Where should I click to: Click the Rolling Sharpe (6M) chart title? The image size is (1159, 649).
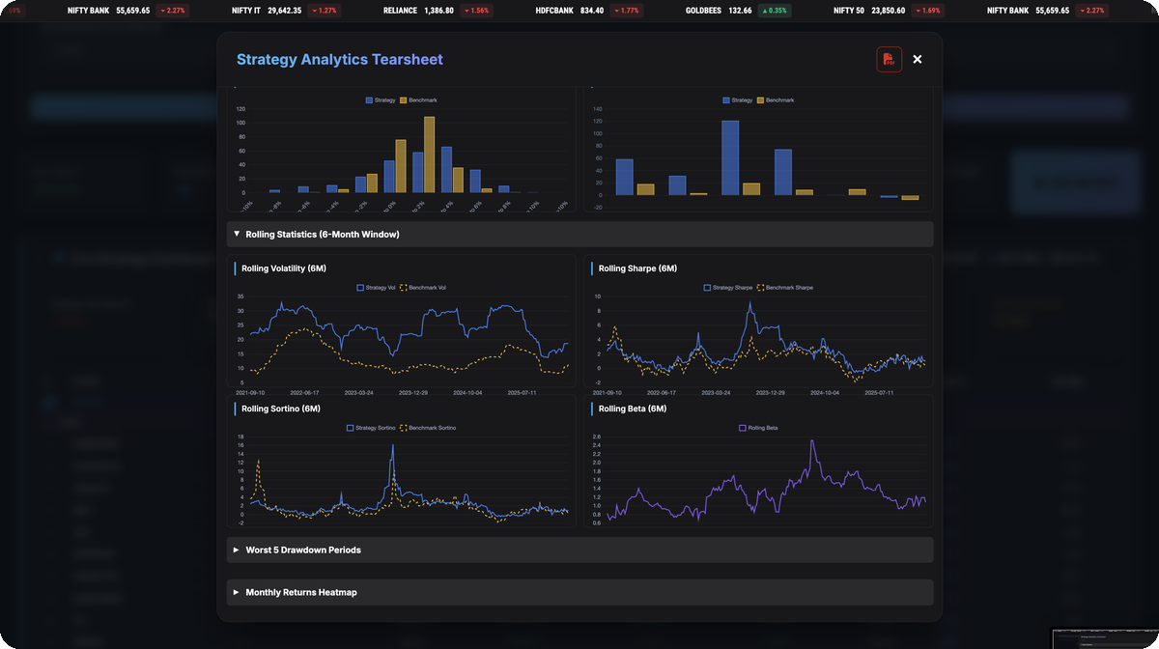tap(637, 268)
